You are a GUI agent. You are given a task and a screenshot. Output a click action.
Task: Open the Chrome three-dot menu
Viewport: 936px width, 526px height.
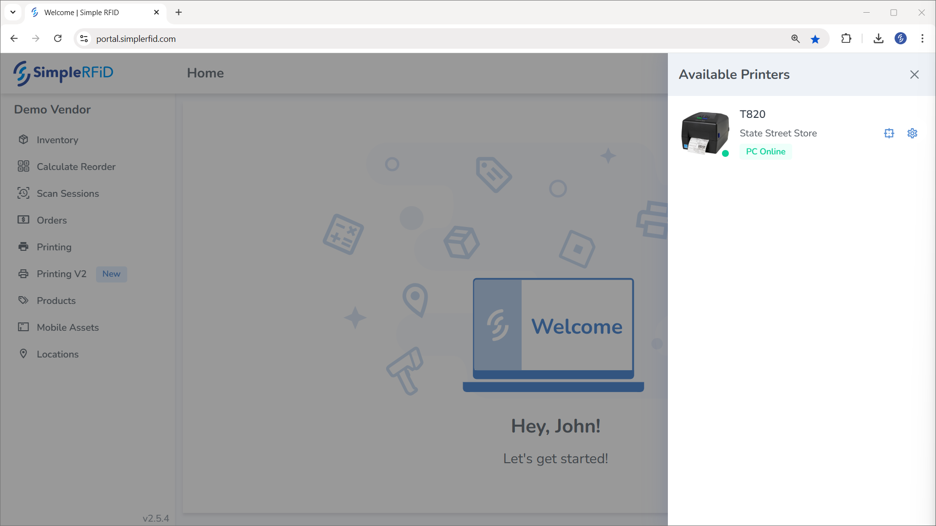coord(922,38)
